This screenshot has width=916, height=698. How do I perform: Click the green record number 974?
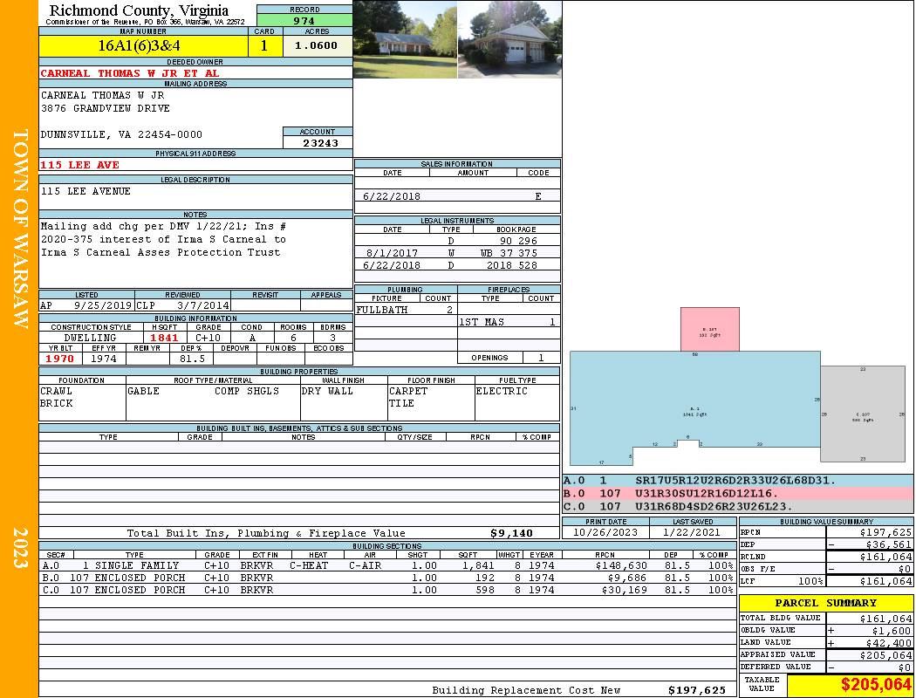click(x=304, y=21)
